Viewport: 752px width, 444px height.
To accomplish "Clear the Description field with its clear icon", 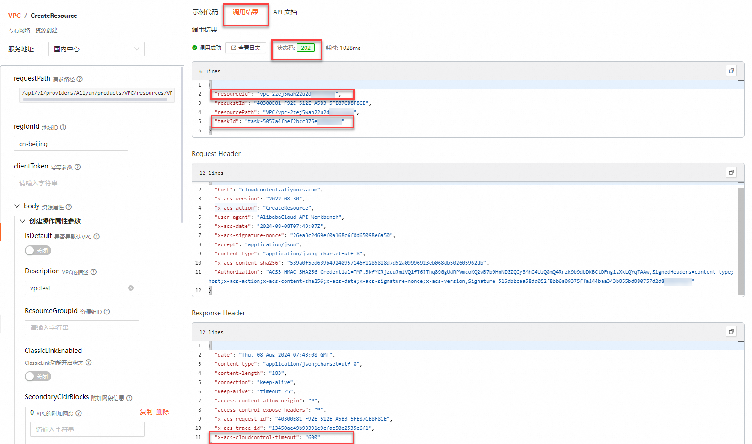I will coord(131,288).
